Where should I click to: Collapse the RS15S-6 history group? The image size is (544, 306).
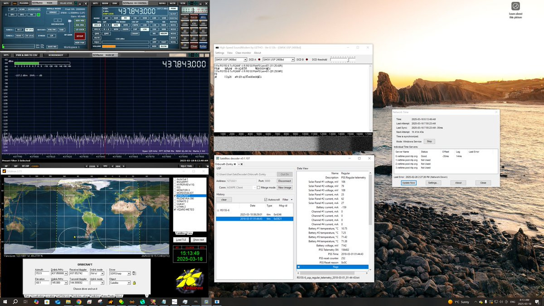pos(218,210)
